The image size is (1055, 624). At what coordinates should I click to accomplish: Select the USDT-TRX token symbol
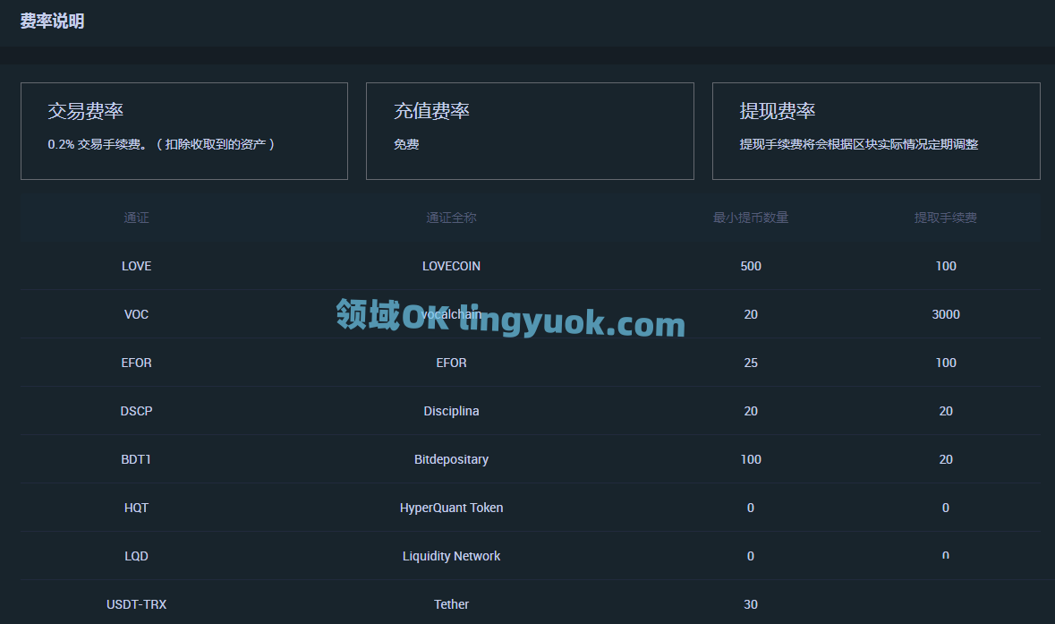point(136,604)
